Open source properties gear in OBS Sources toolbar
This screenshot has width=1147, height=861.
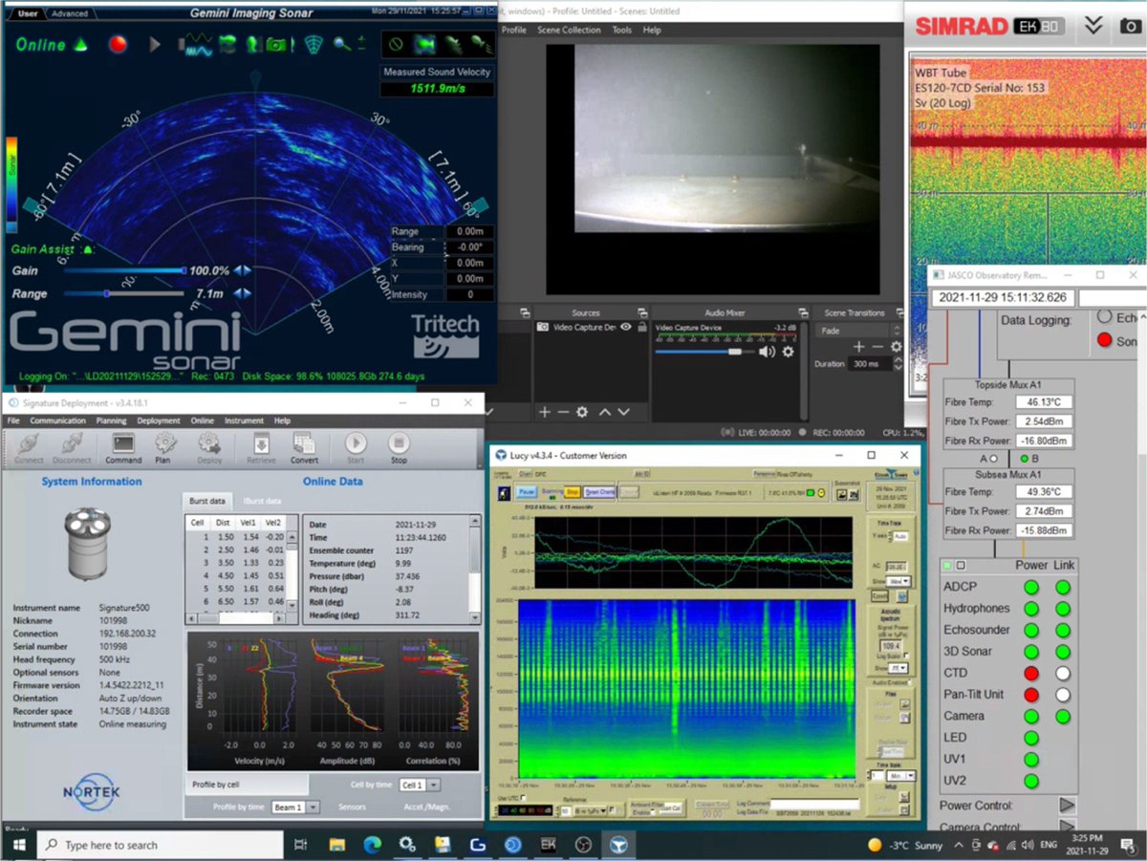pyautogui.click(x=581, y=412)
